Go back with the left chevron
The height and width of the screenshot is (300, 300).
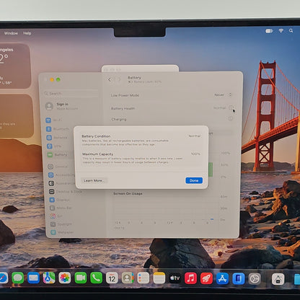[x=110, y=79]
